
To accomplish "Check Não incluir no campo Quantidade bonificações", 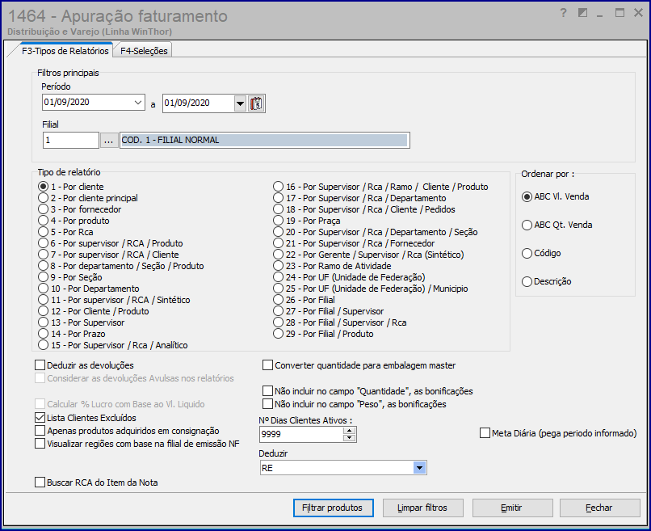I will [x=367, y=391].
